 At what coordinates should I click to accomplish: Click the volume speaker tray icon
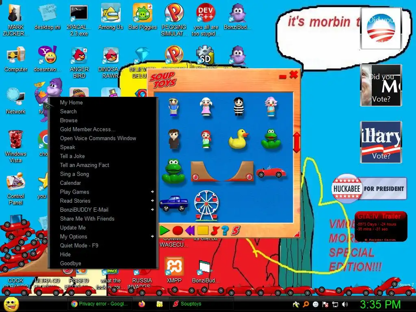click(345, 304)
